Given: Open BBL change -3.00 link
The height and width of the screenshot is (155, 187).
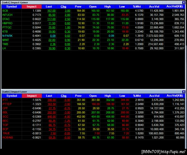Looking at the screenshot, I should pyautogui.click(x=67, y=112).
